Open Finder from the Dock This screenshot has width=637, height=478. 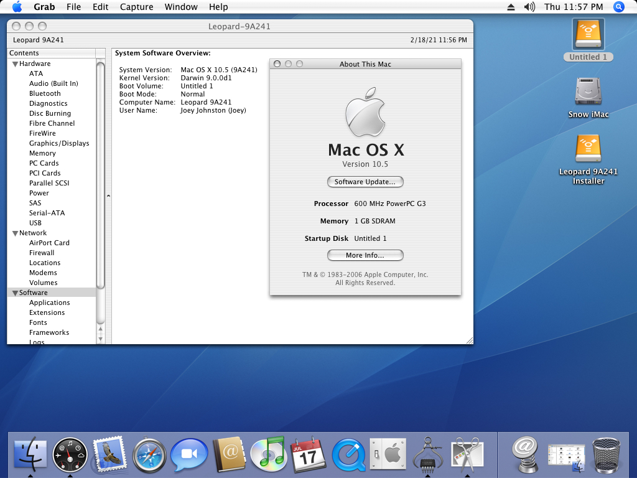coord(29,455)
